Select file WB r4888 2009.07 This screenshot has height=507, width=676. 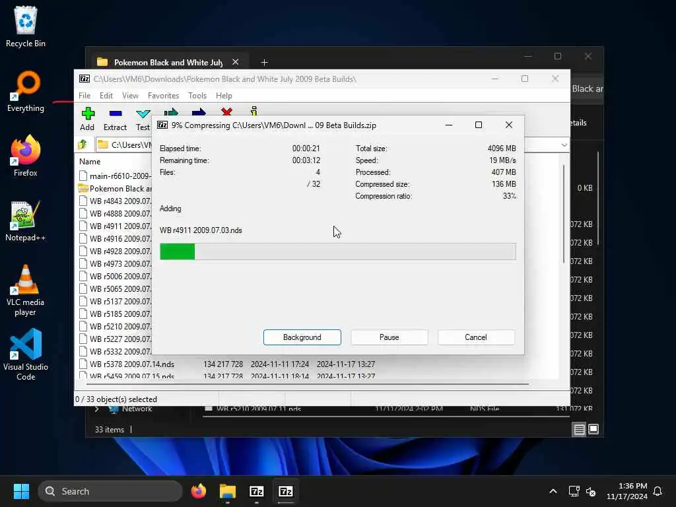click(115, 213)
